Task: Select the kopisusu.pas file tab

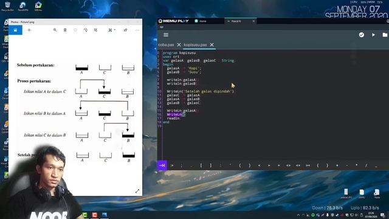Action: pos(195,44)
